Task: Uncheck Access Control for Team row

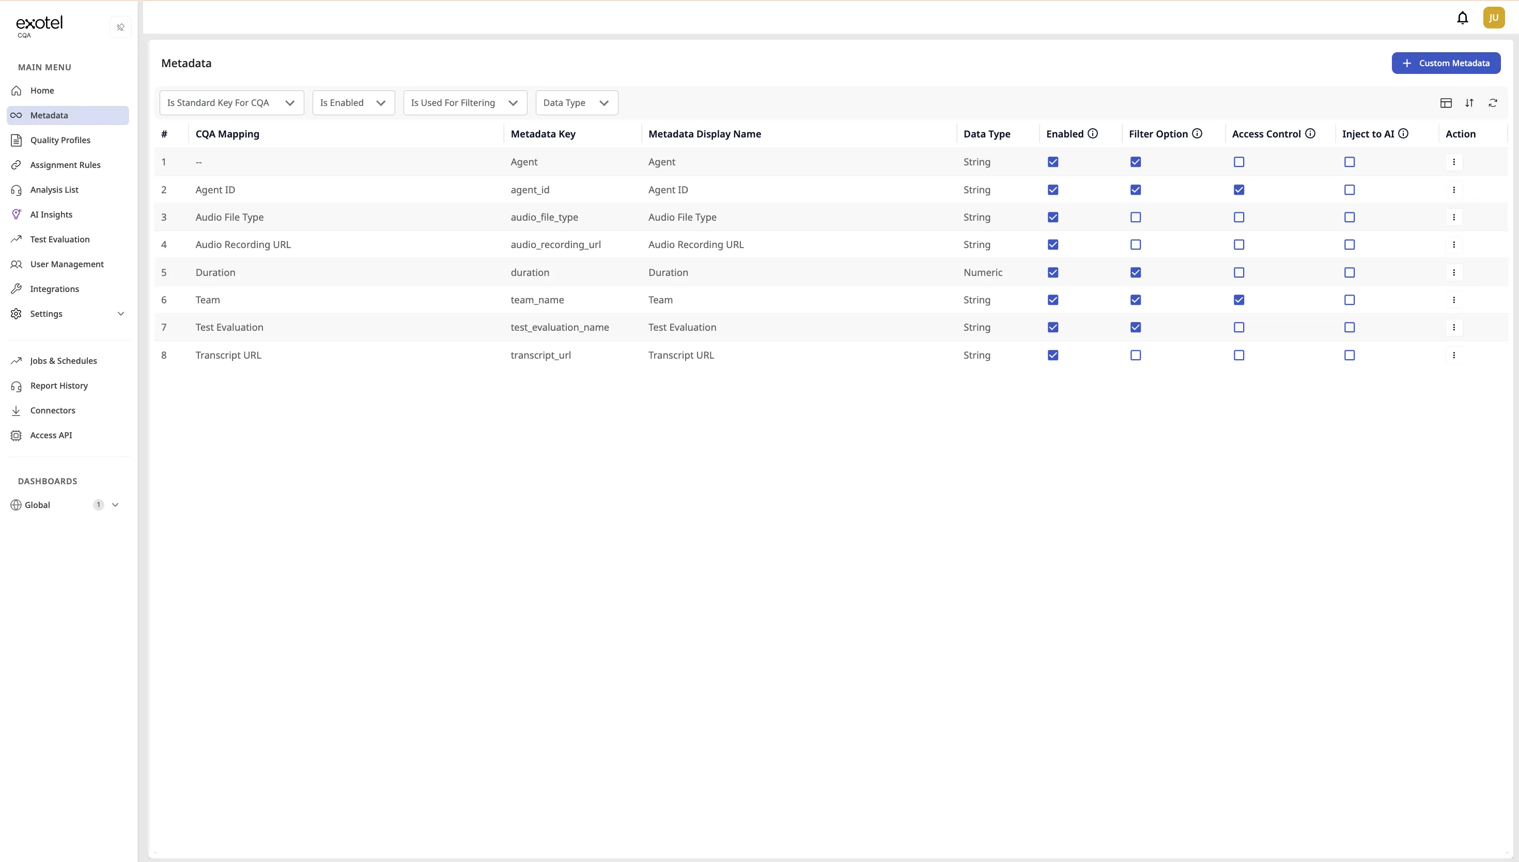Action: click(x=1239, y=300)
